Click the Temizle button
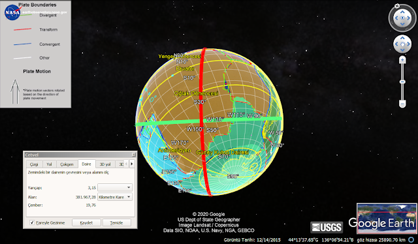The image size is (418, 244). pos(116,222)
